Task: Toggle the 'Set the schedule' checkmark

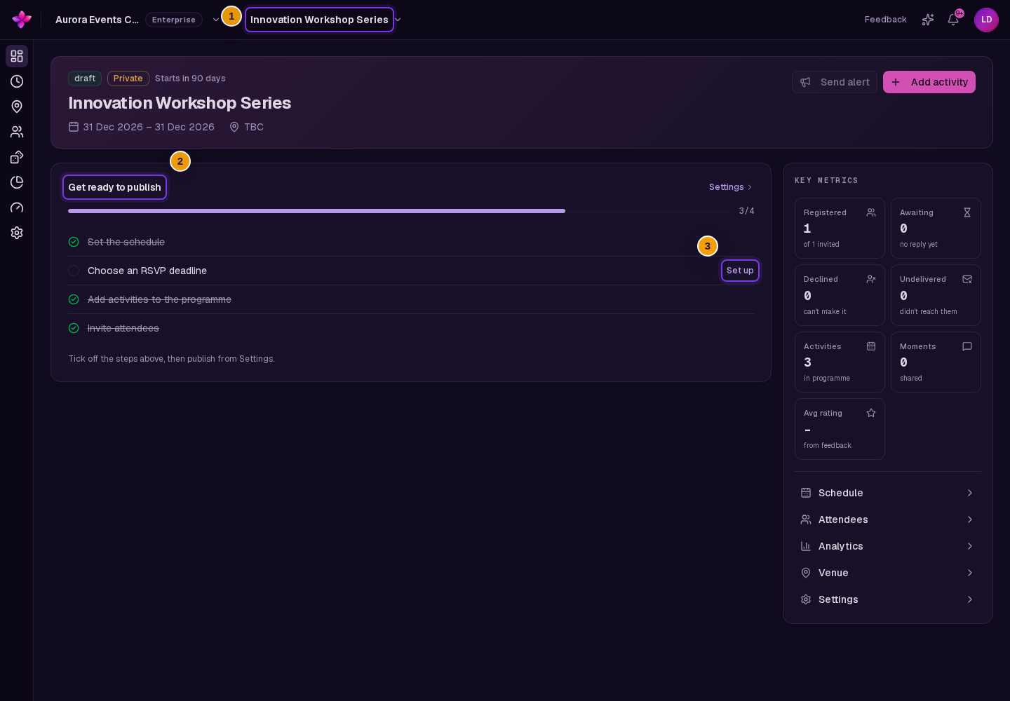Action: click(74, 242)
